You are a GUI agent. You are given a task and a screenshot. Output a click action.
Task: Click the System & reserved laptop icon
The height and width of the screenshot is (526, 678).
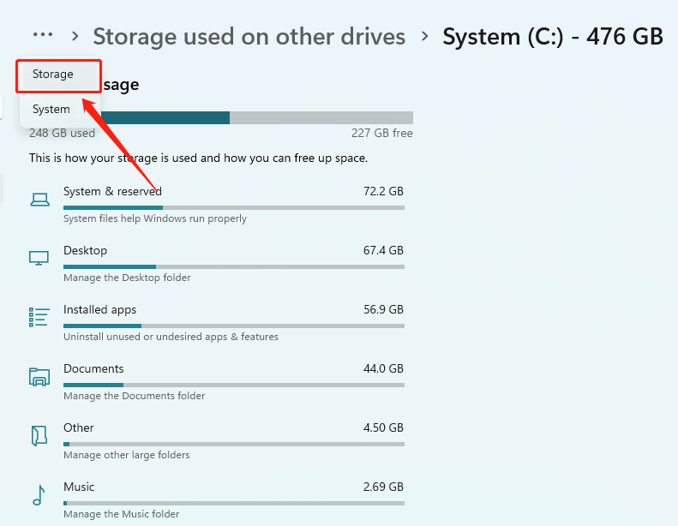click(39, 200)
